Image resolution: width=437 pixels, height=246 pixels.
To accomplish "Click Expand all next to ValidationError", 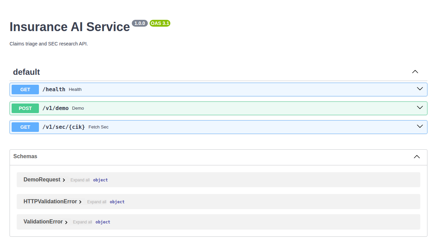I will point(82,222).
